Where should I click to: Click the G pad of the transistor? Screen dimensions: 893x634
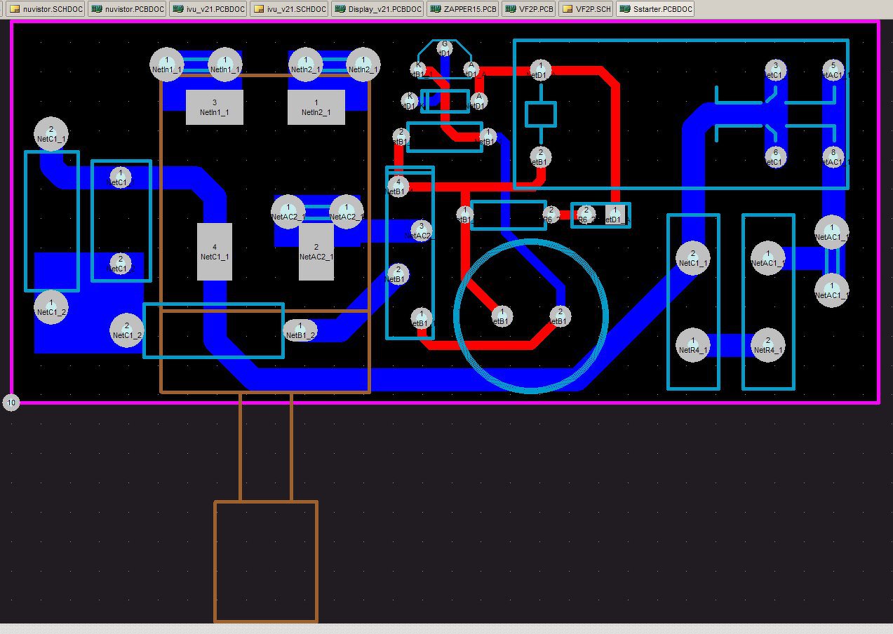tap(444, 48)
